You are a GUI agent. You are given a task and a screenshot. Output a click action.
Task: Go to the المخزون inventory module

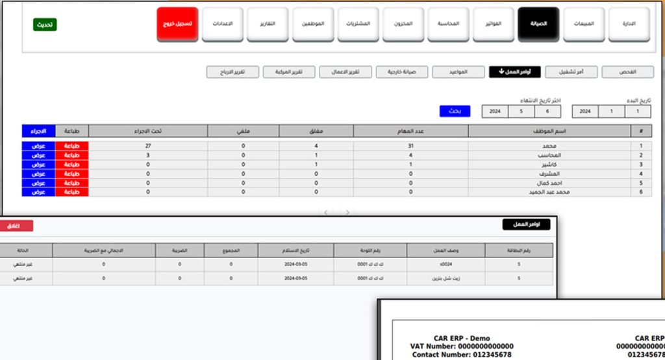click(x=403, y=25)
